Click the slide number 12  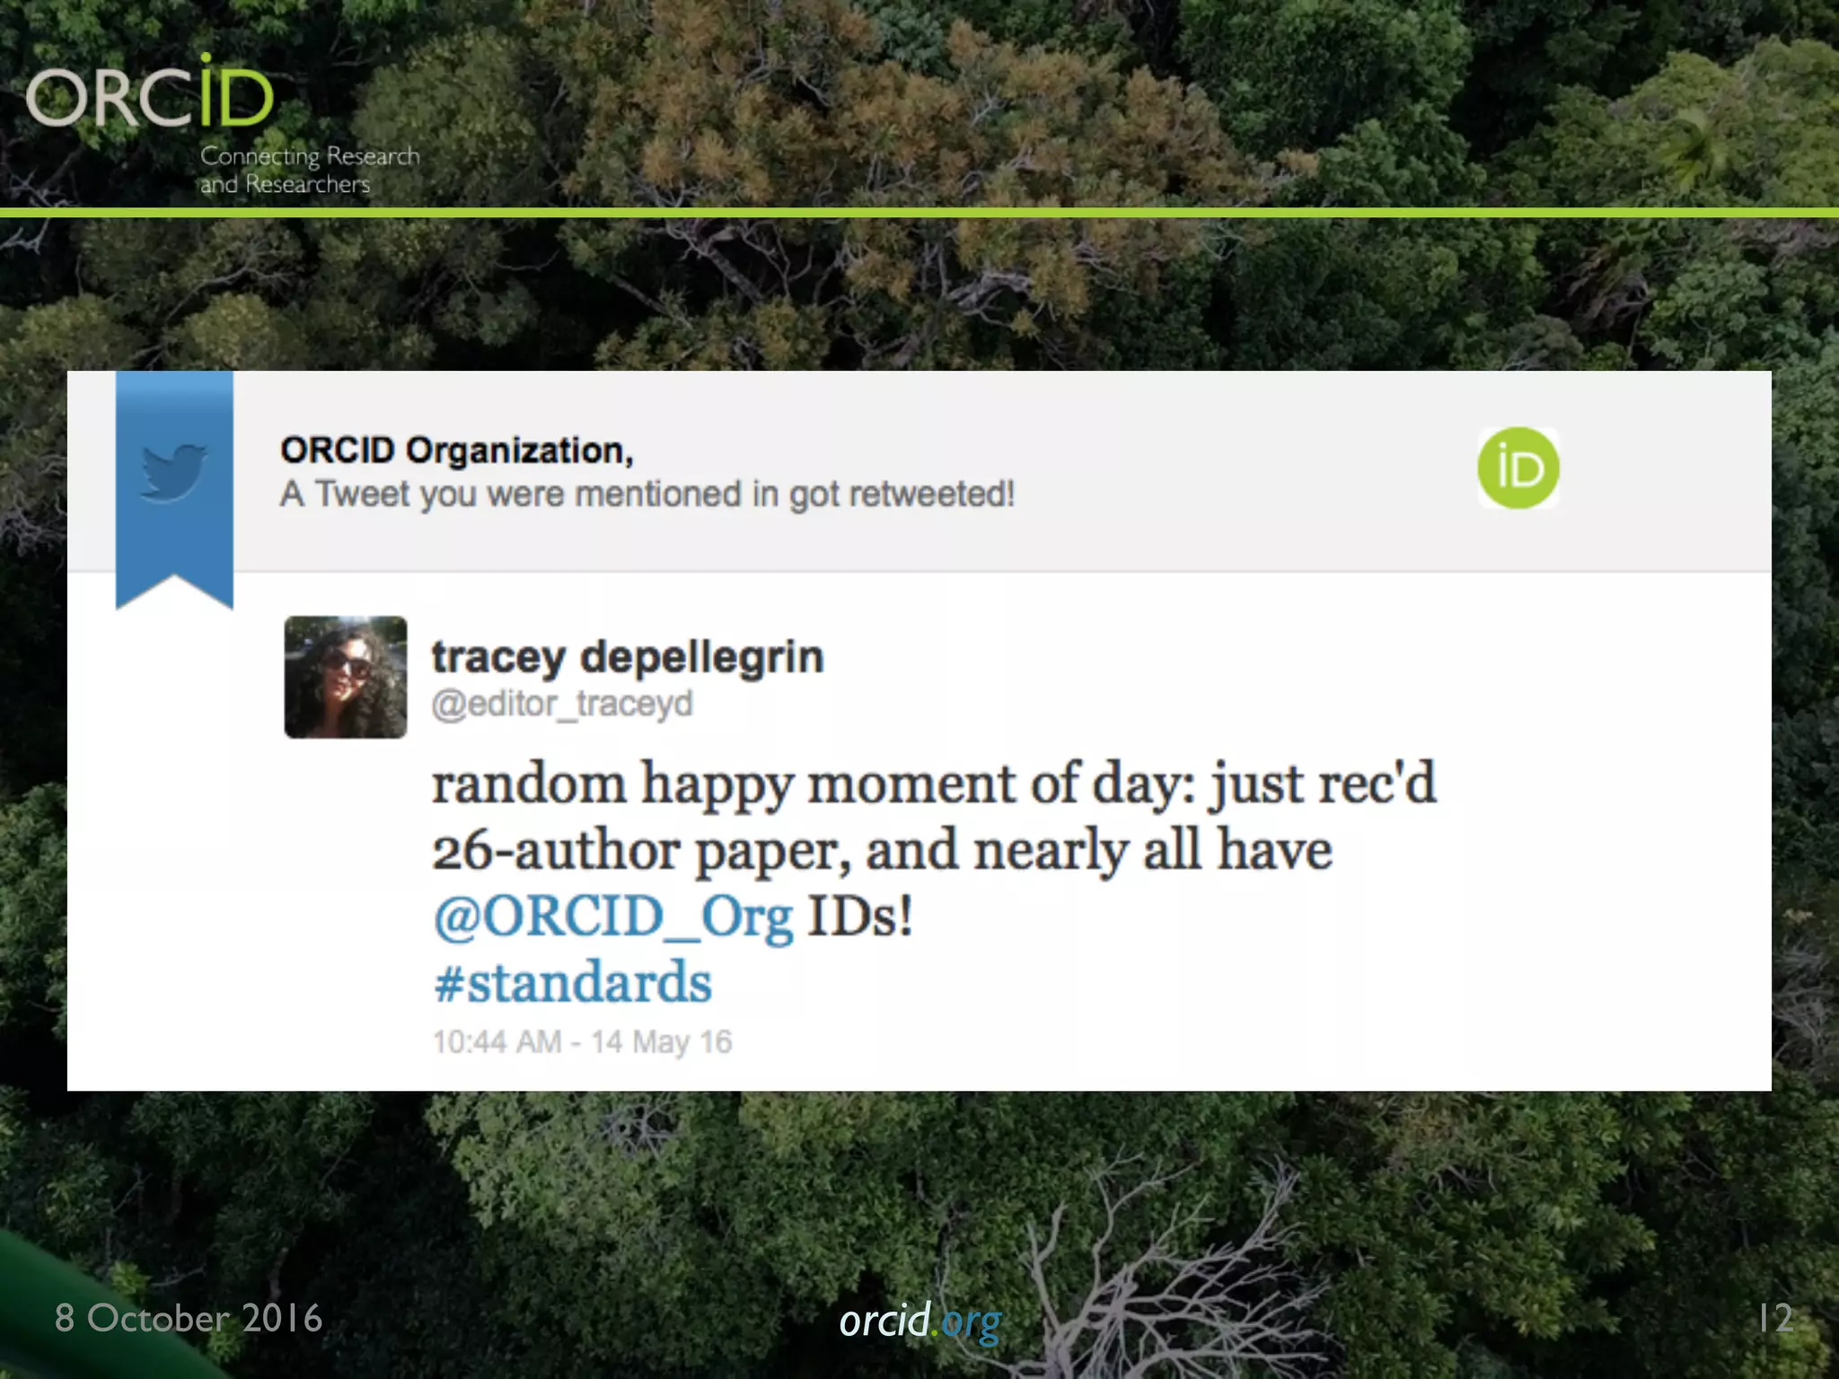tap(1774, 1318)
